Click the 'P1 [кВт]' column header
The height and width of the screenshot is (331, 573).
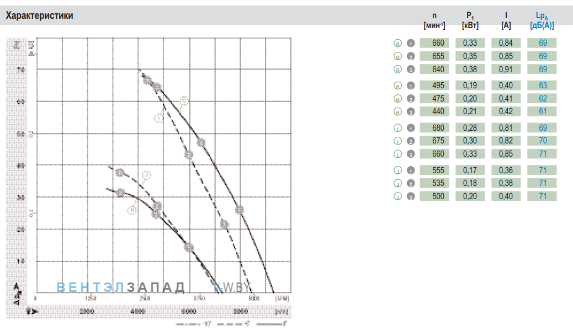pos(470,20)
